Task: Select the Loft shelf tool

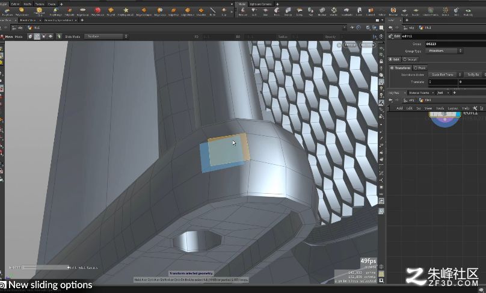Action: 254,12
